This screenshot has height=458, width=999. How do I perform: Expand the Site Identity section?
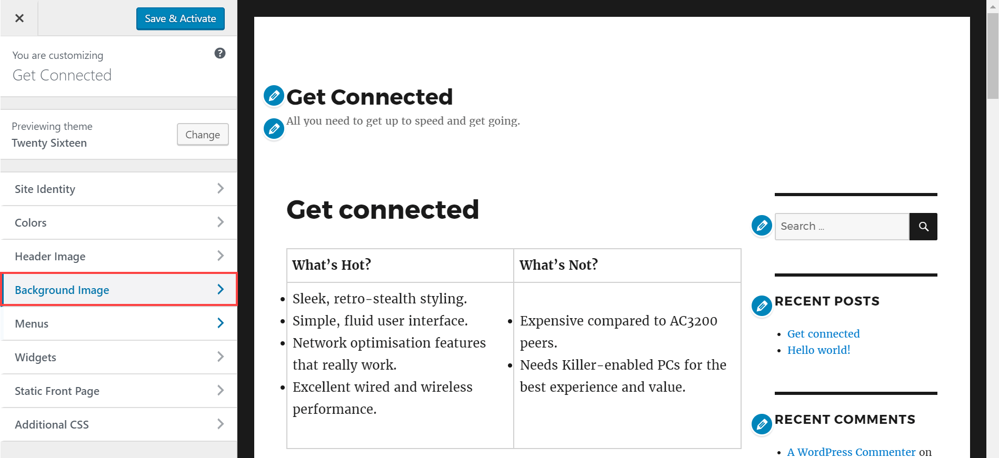coord(119,189)
